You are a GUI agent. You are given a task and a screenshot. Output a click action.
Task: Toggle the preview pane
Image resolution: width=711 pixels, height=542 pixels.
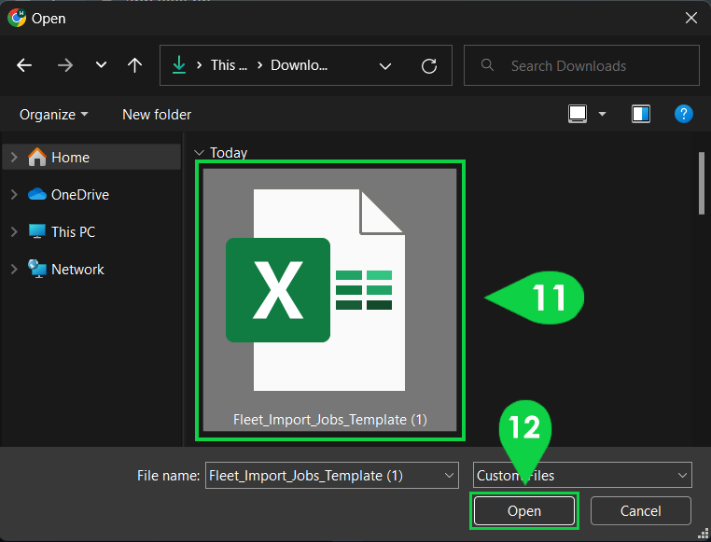click(641, 114)
